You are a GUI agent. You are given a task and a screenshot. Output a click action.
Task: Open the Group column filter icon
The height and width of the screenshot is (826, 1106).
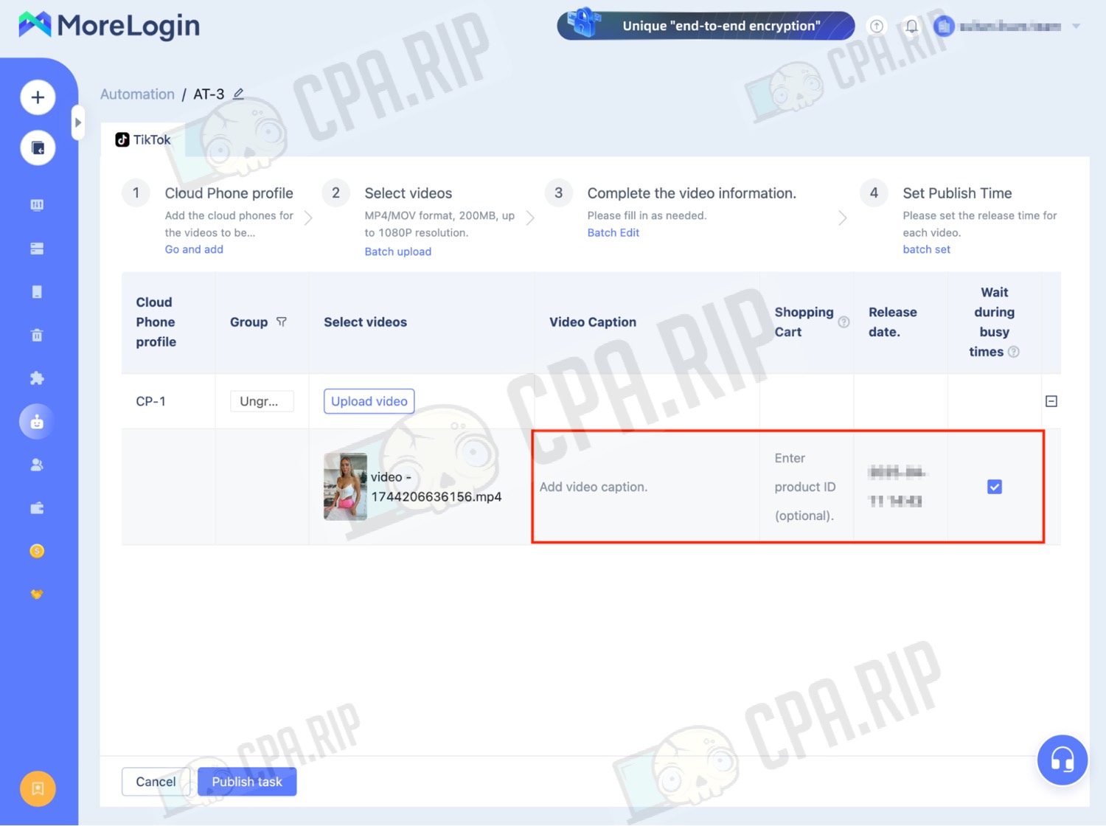[282, 322]
